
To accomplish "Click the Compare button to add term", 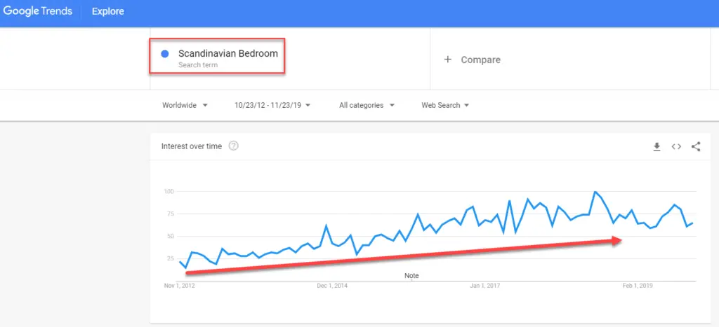I will (473, 60).
